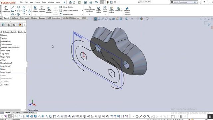Create a New document
The image size is (213, 120).
pos(74,2)
